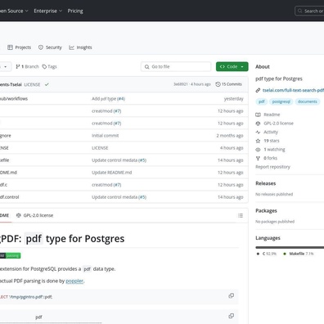Click the Security shield icon
The width and height of the screenshot is (324, 324).
pos(41,47)
